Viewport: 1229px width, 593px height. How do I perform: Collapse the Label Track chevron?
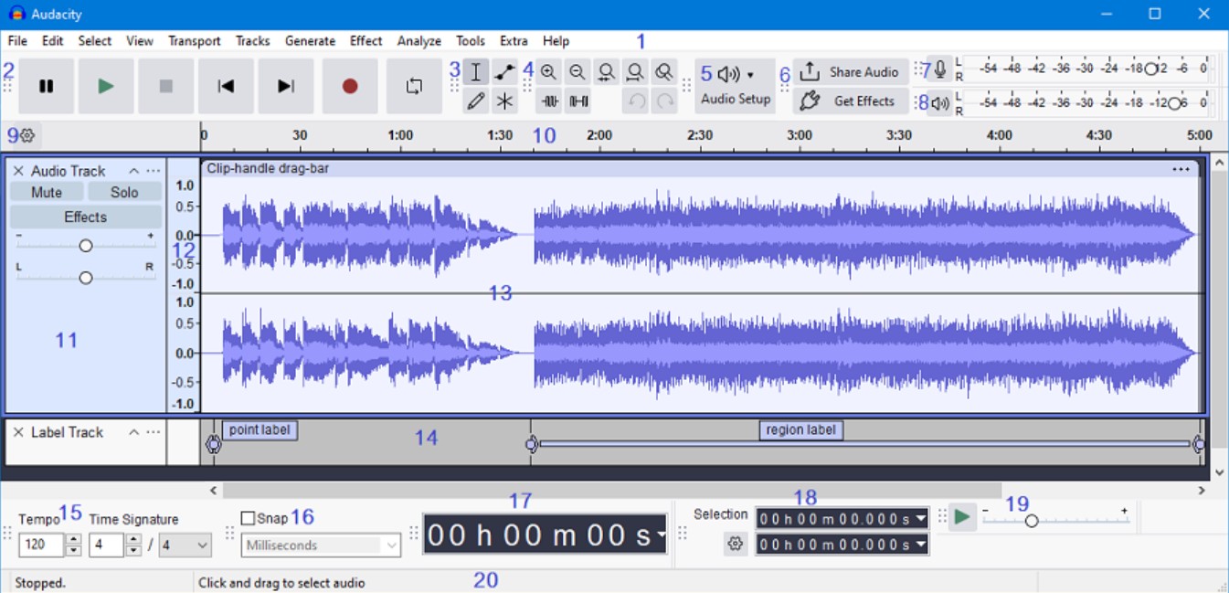(133, 432)
